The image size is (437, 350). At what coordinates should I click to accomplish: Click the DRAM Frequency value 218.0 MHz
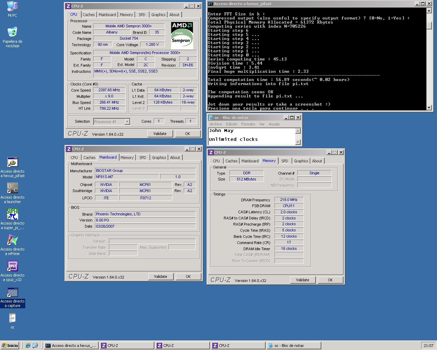(x=289, y=200)
